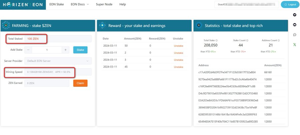Click the Total Staked field showing 100 ZEN
The width and height of the screenshot is (300, 135).
point(58,39)
